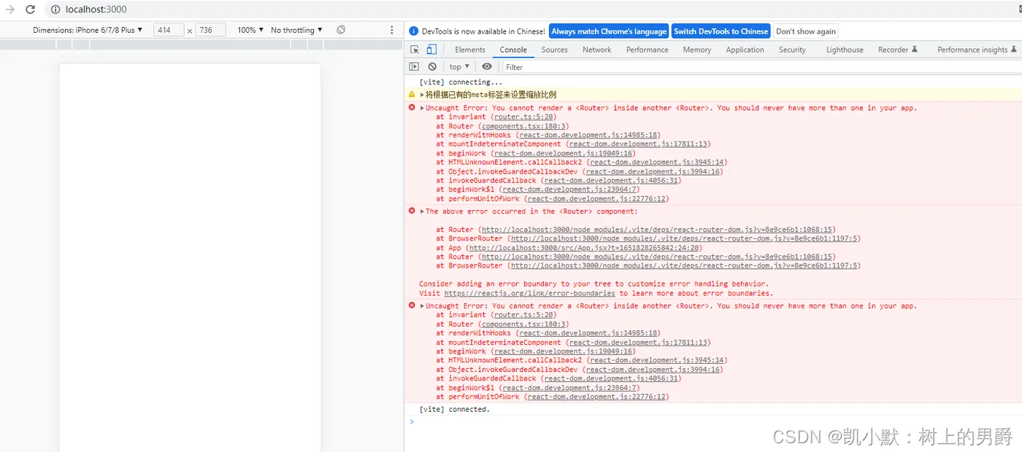The image size is (1022, 452).
Task: Open the top JavaScript context dropdown
Action: click(x=460, y=66)
